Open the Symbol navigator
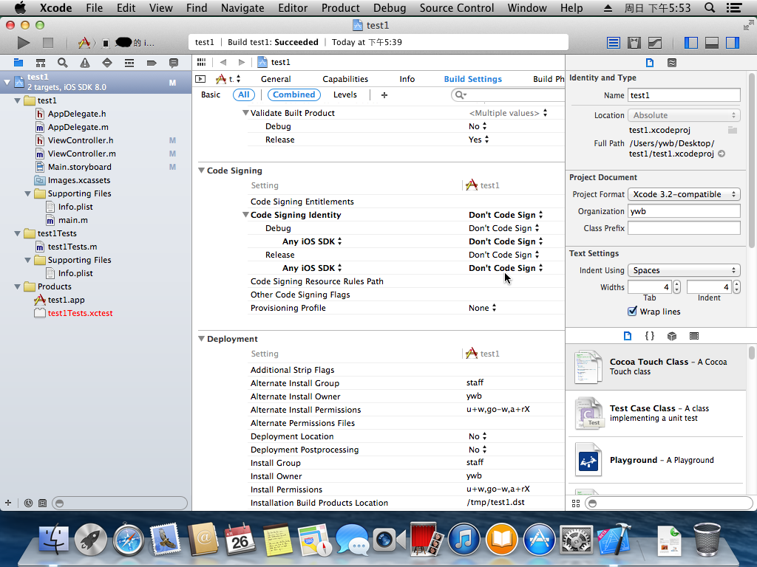 pyautogui.click(x=41, y=63)
